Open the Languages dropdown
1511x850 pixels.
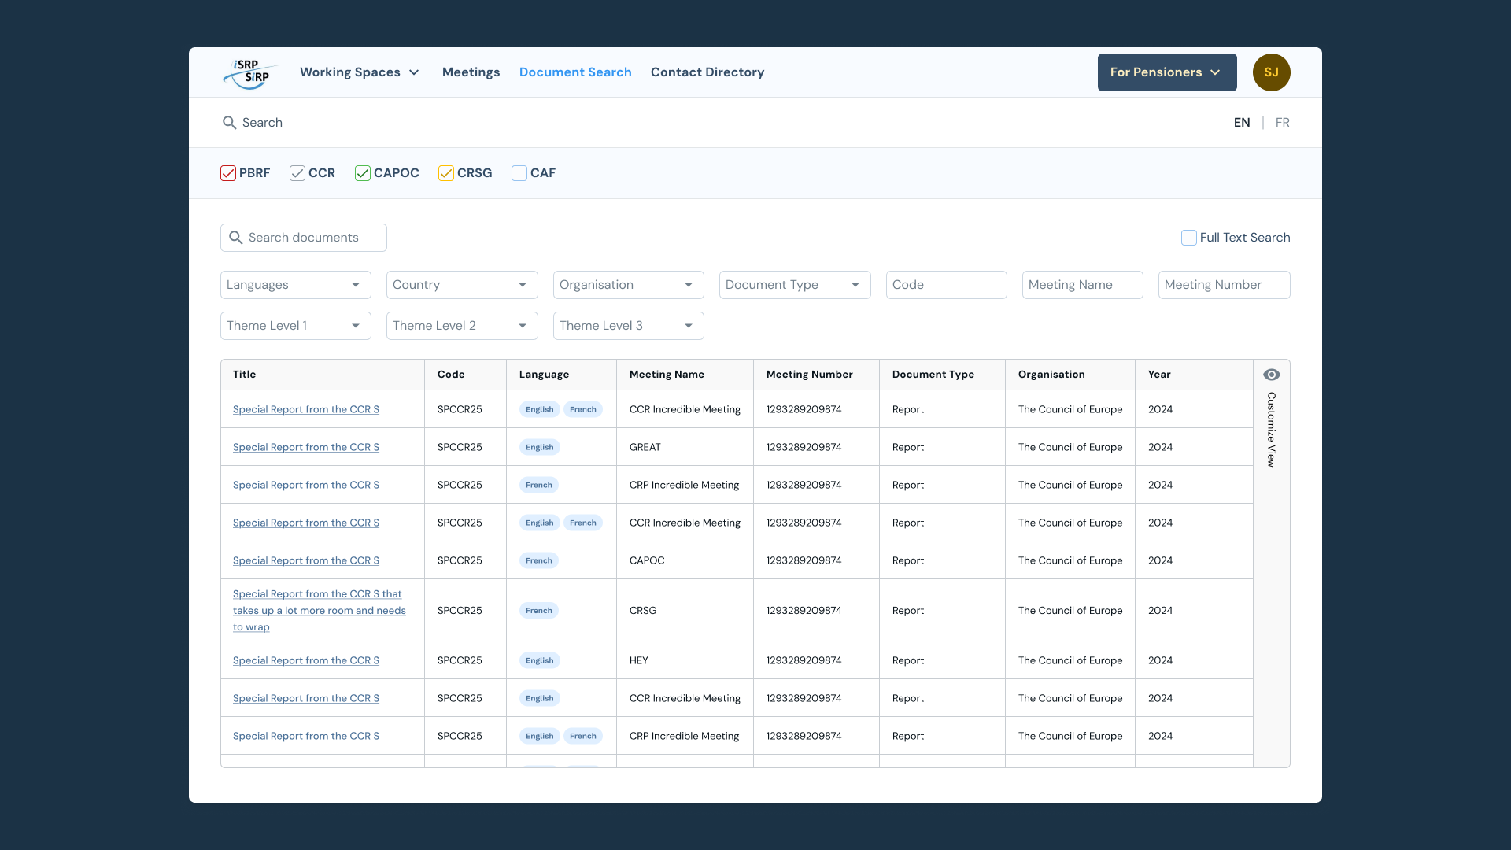point(295,285)
